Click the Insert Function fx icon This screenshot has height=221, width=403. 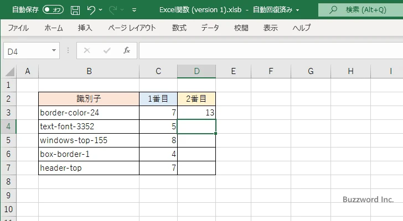(x=126, y=50)
